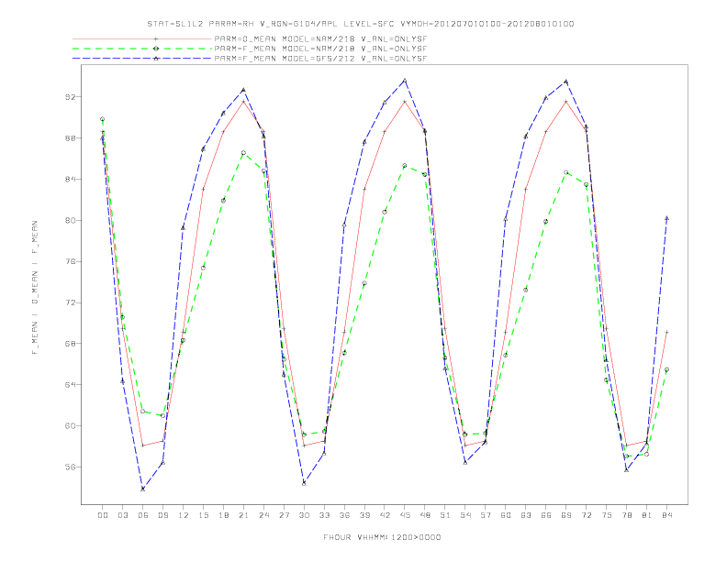
Task: Click the x-axis tick label 42
Action: [385, 515]
